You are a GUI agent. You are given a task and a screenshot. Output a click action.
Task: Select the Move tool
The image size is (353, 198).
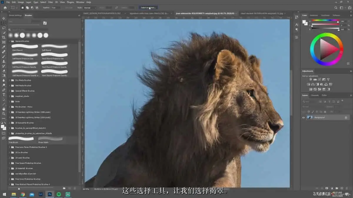point(4,18)
